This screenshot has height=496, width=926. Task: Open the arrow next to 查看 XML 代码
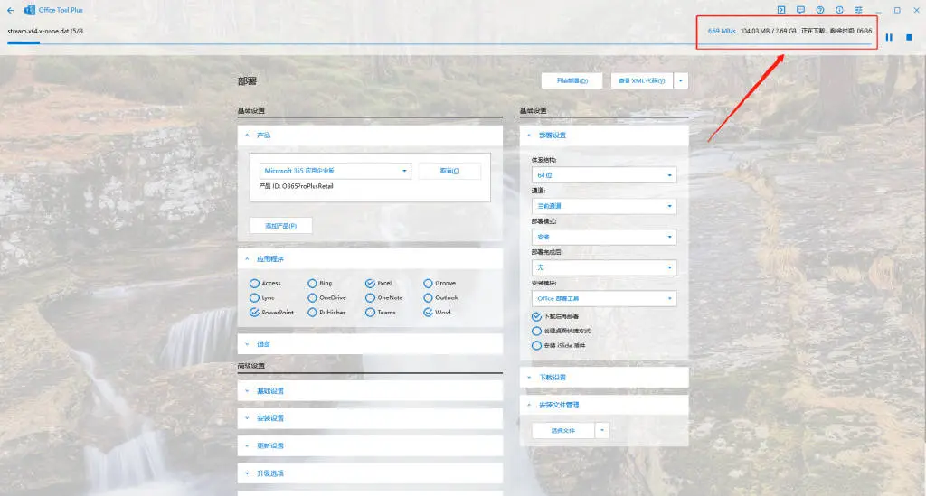(681, 80)
